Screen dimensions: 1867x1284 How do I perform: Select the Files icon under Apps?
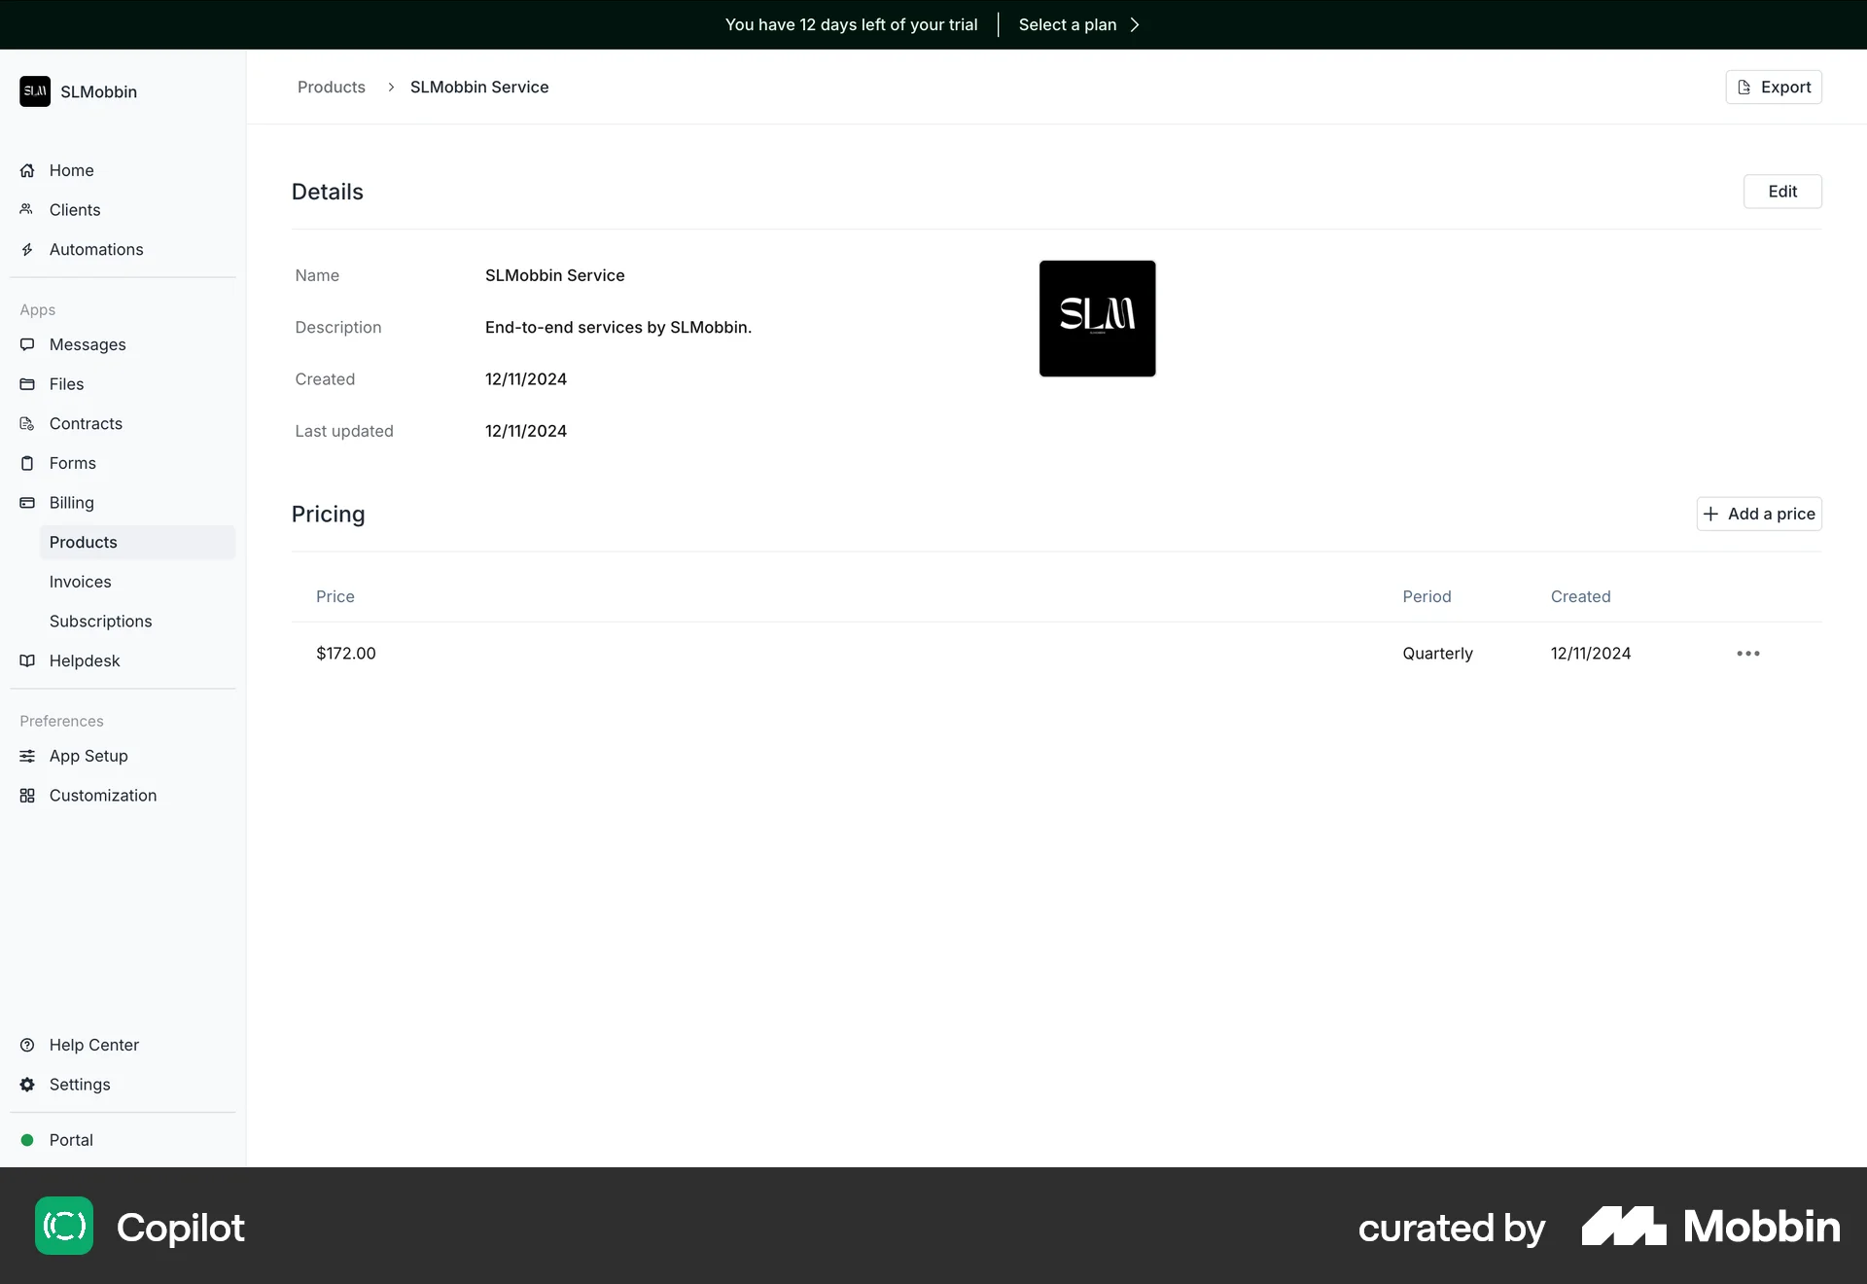[28, 383]
